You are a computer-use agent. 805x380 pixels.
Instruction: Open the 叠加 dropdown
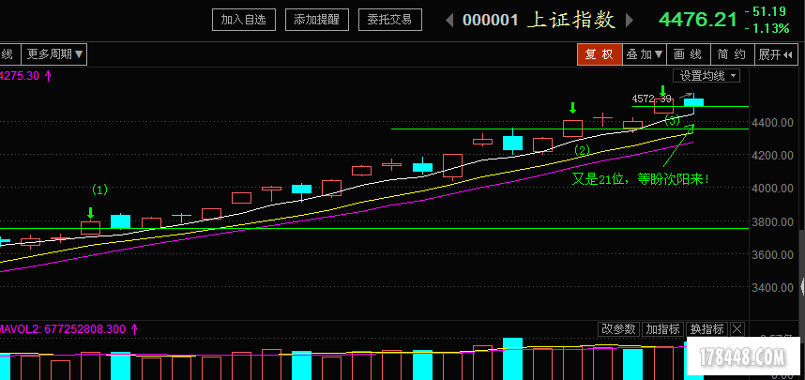645,54
